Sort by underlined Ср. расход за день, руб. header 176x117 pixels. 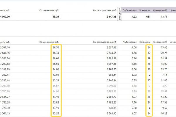point(105,42)
